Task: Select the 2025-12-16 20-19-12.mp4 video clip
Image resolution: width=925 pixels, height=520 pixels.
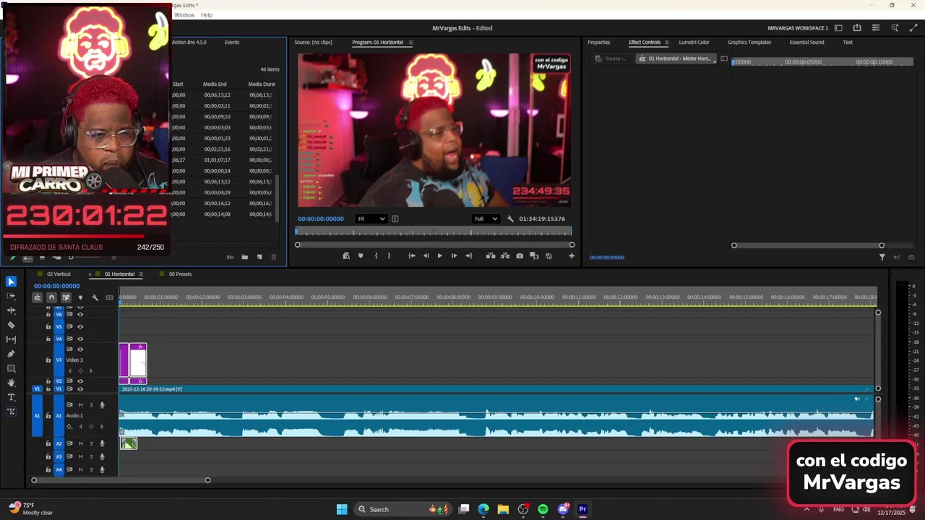Action: click(x=496, y=389)
